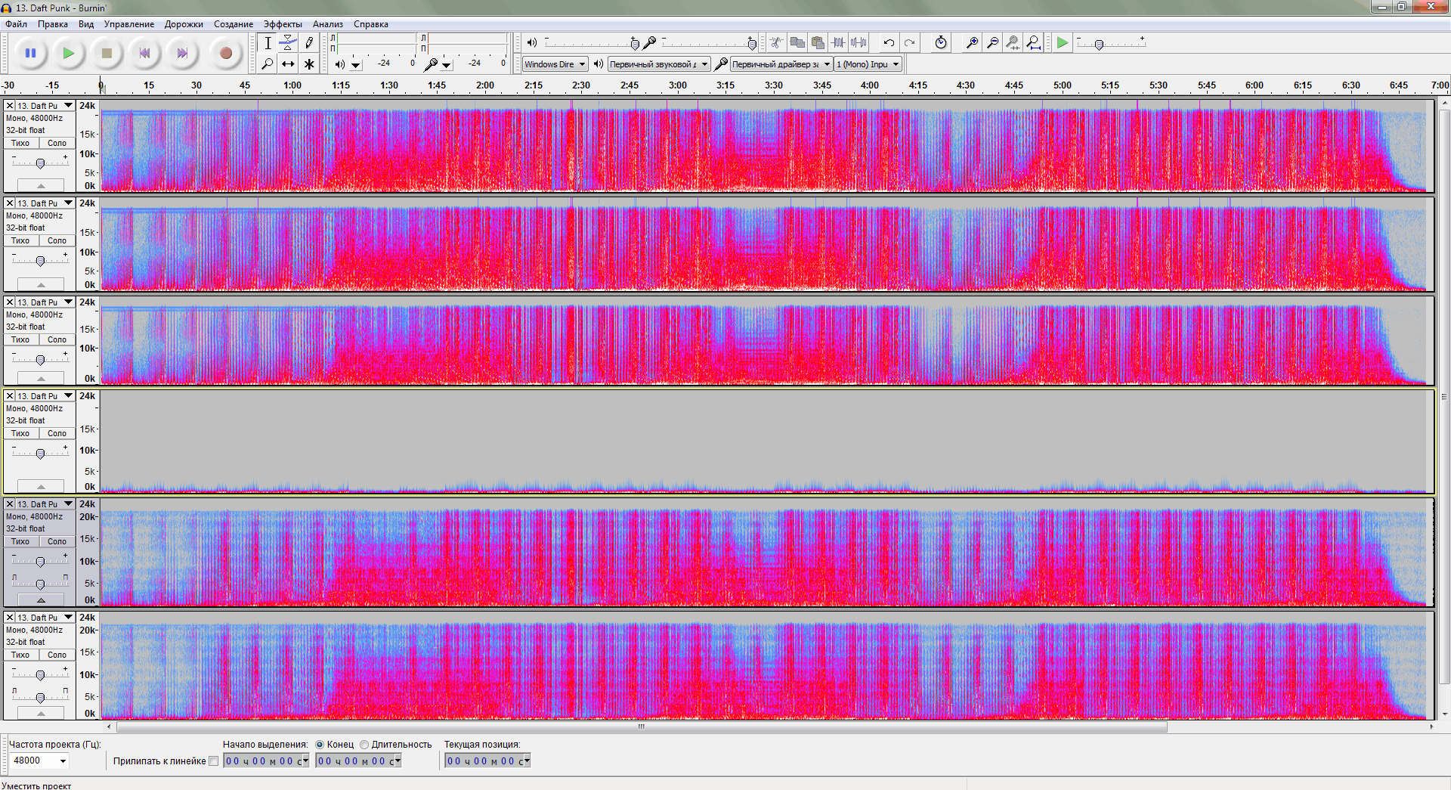Click the Trim audio icon

838,43
